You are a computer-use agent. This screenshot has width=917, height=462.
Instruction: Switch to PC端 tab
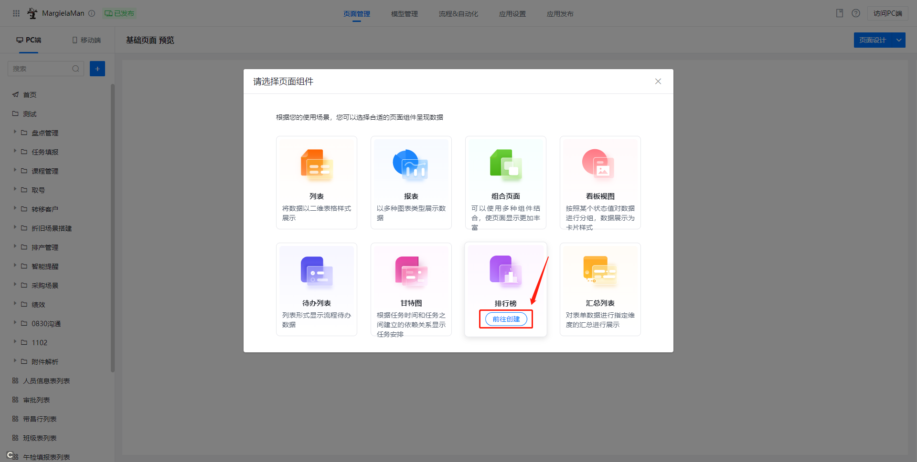click(x=29, y=40)
